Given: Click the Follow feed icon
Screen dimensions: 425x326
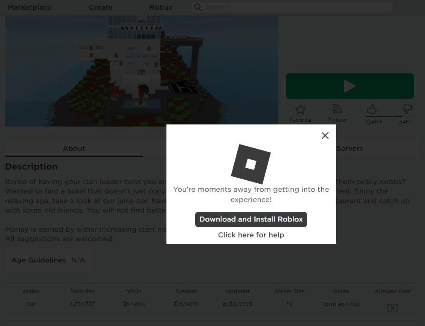Looking at the screenshot, I should click(x=337, y=109).
